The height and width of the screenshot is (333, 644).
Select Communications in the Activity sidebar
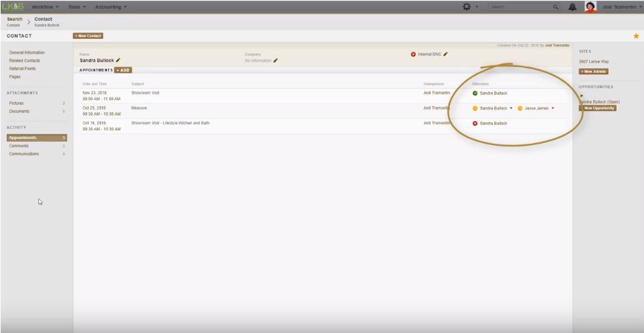24,154
